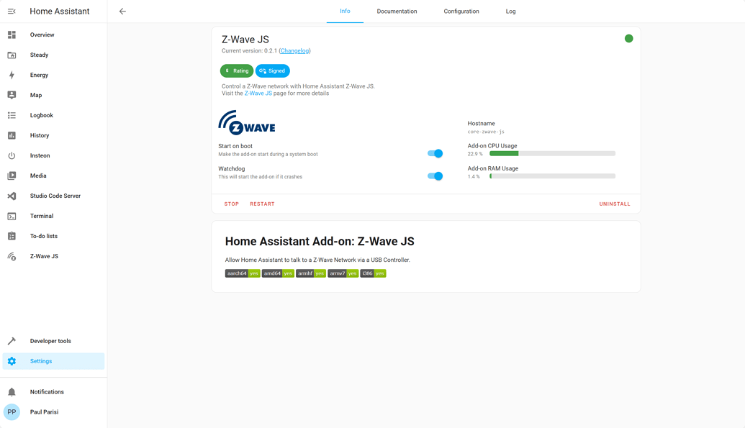Click the Add-on CPU Usage bar
Viewport: 745px width, 428px height.
click(x=551, y=153)
